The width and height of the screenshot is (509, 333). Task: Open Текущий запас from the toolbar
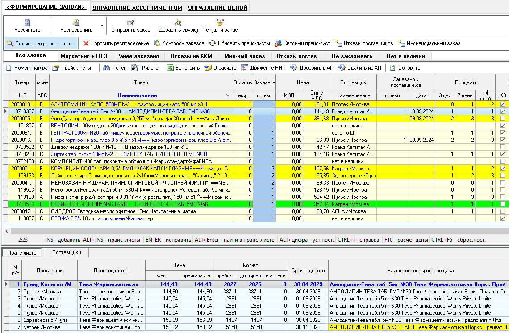(220, 23)
